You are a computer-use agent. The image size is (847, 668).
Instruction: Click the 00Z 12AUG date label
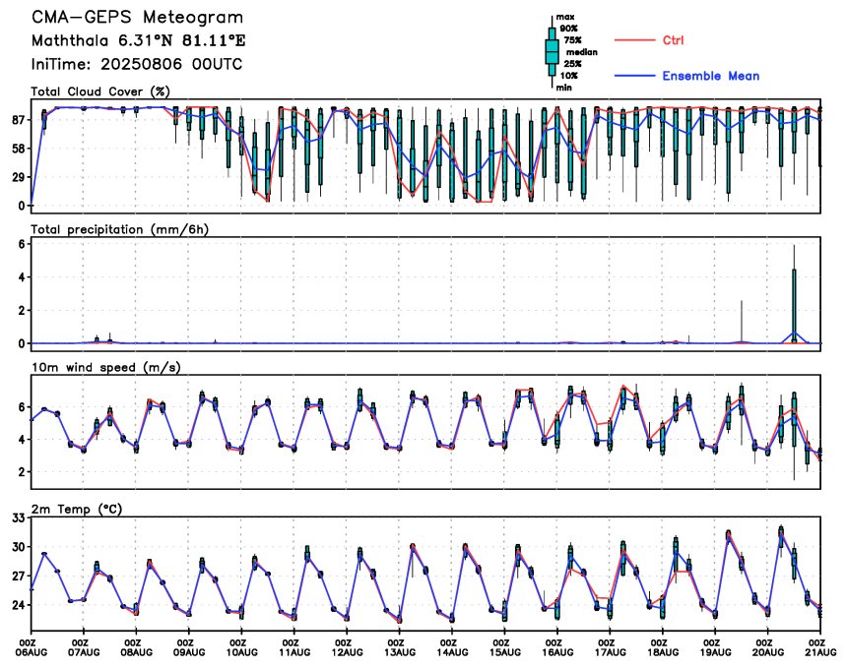(348, 647)
